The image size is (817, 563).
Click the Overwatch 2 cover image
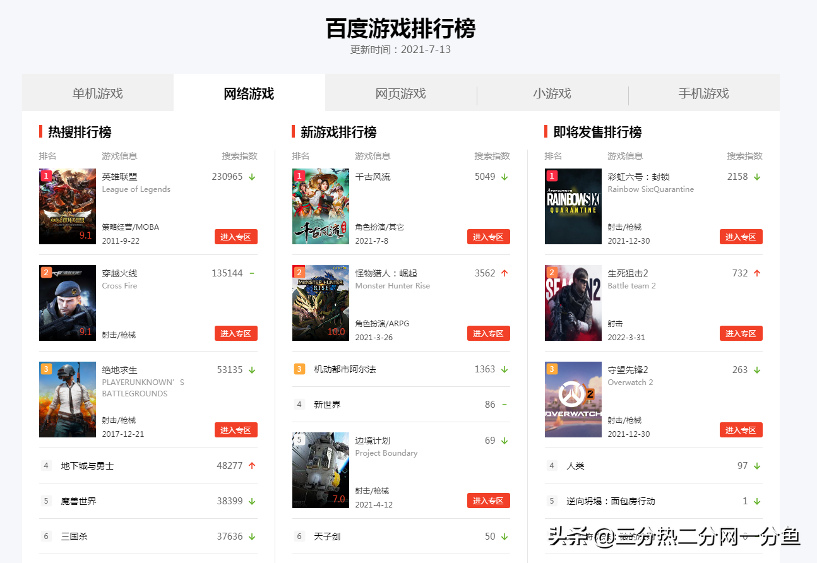573,400
